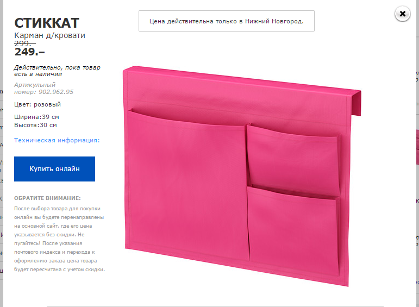
Task: Click the Высота: 30 см dimension text
Action: (35, 125)
